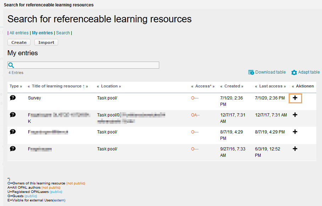Click the gear icon next to Adapt table
322x206 pixels.
pyautogui.click(x=294, y=73)
